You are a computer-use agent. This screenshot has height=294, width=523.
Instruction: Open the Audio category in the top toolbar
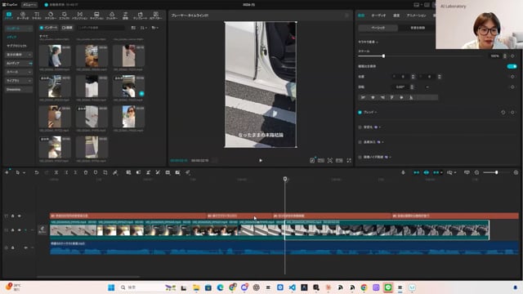pos(23,16)
